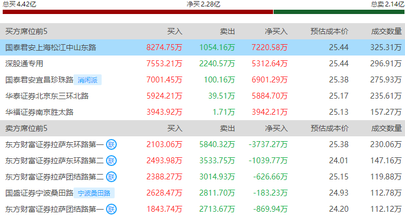Click net buy -3737.27万

click(x=268, y=144)
